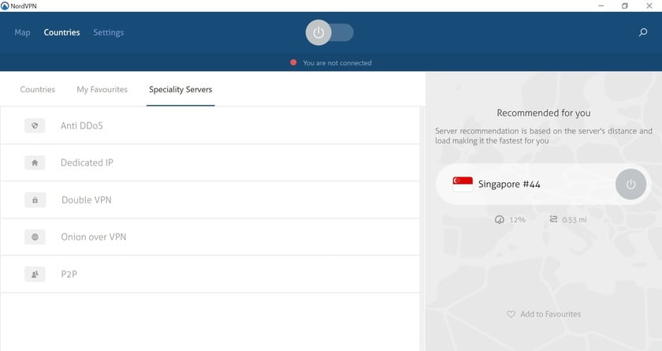Switch to My Favourites tab

tap(102, 90)
